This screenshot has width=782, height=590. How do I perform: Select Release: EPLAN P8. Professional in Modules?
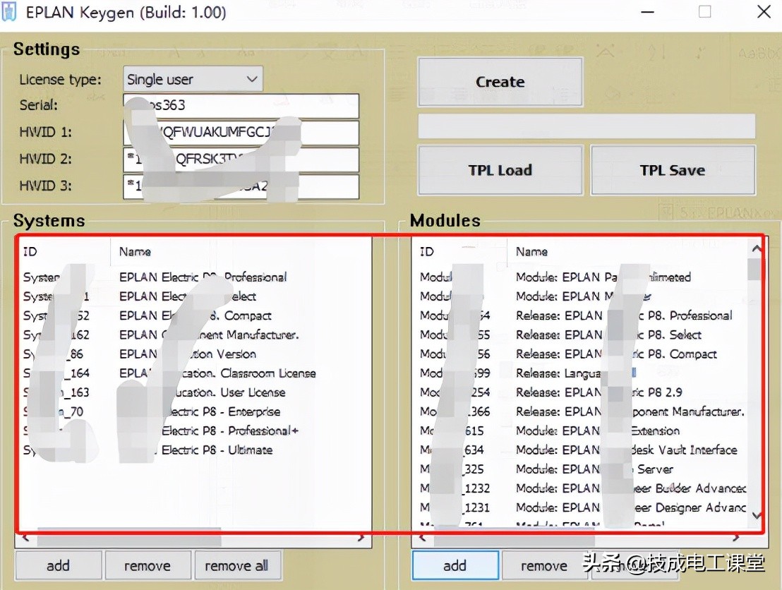pyautogui.click(x=582, y=315)
